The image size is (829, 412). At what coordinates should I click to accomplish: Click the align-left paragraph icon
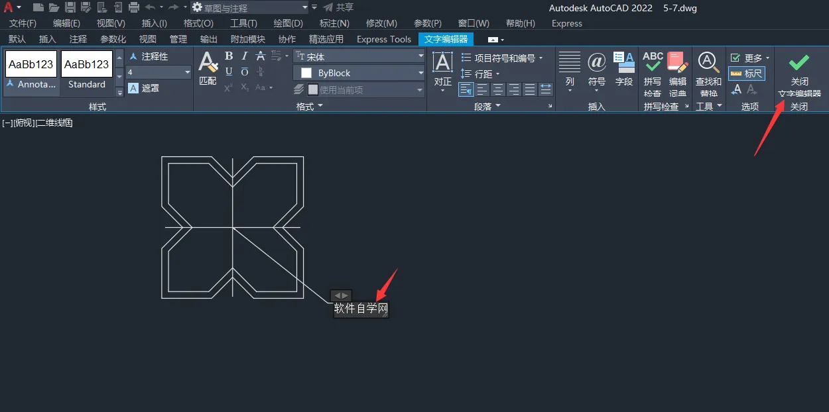482,89
